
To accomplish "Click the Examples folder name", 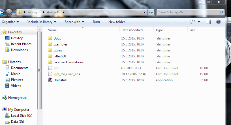I will coord(60,44).
